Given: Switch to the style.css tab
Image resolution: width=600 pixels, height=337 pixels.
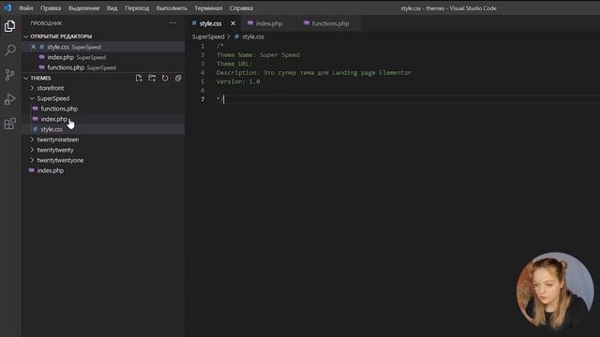Looking at the screenshot, I should coord(210,23).
